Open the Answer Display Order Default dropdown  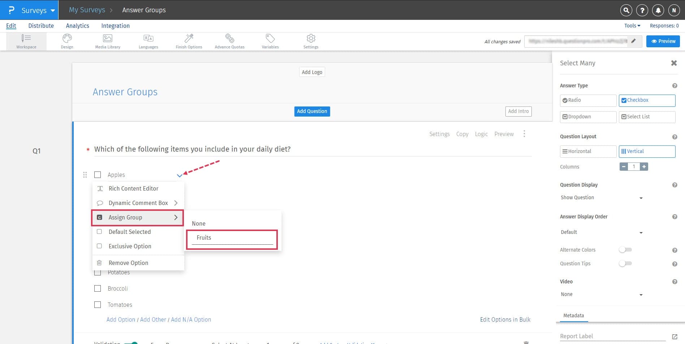tap(602, 232)
